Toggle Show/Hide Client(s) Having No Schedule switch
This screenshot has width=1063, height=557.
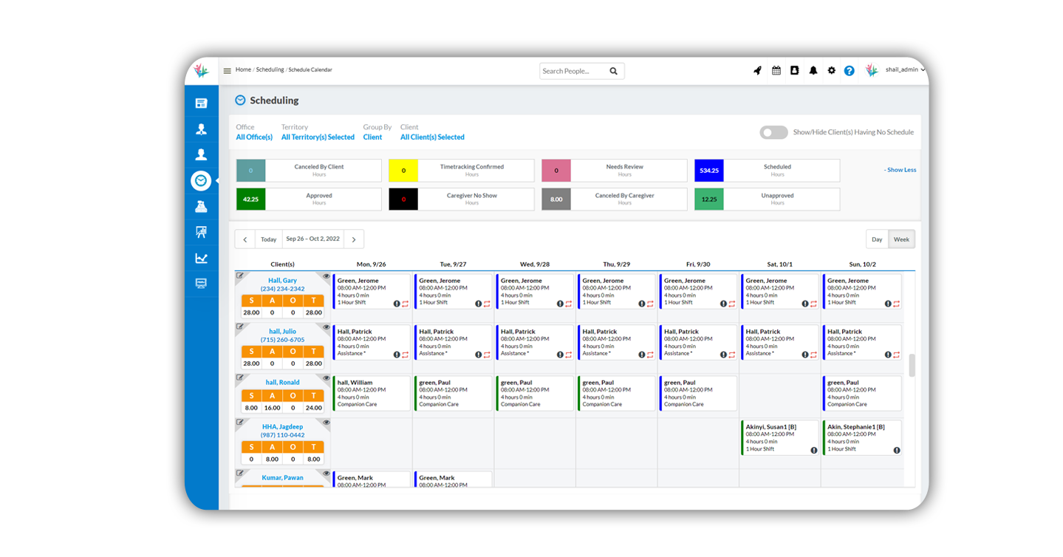pos(773,132)
